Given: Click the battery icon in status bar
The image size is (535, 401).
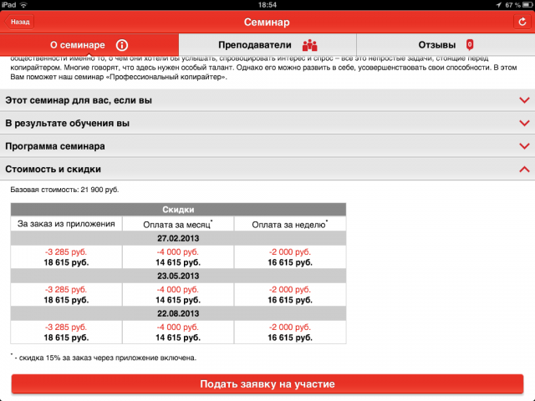Looking at the screenshot, I should (527, 5).
